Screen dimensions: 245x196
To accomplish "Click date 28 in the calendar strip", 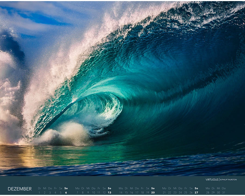I will click(208, 192).
